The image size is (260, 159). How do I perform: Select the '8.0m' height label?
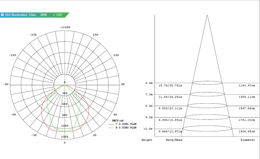(x=149, y=106)
